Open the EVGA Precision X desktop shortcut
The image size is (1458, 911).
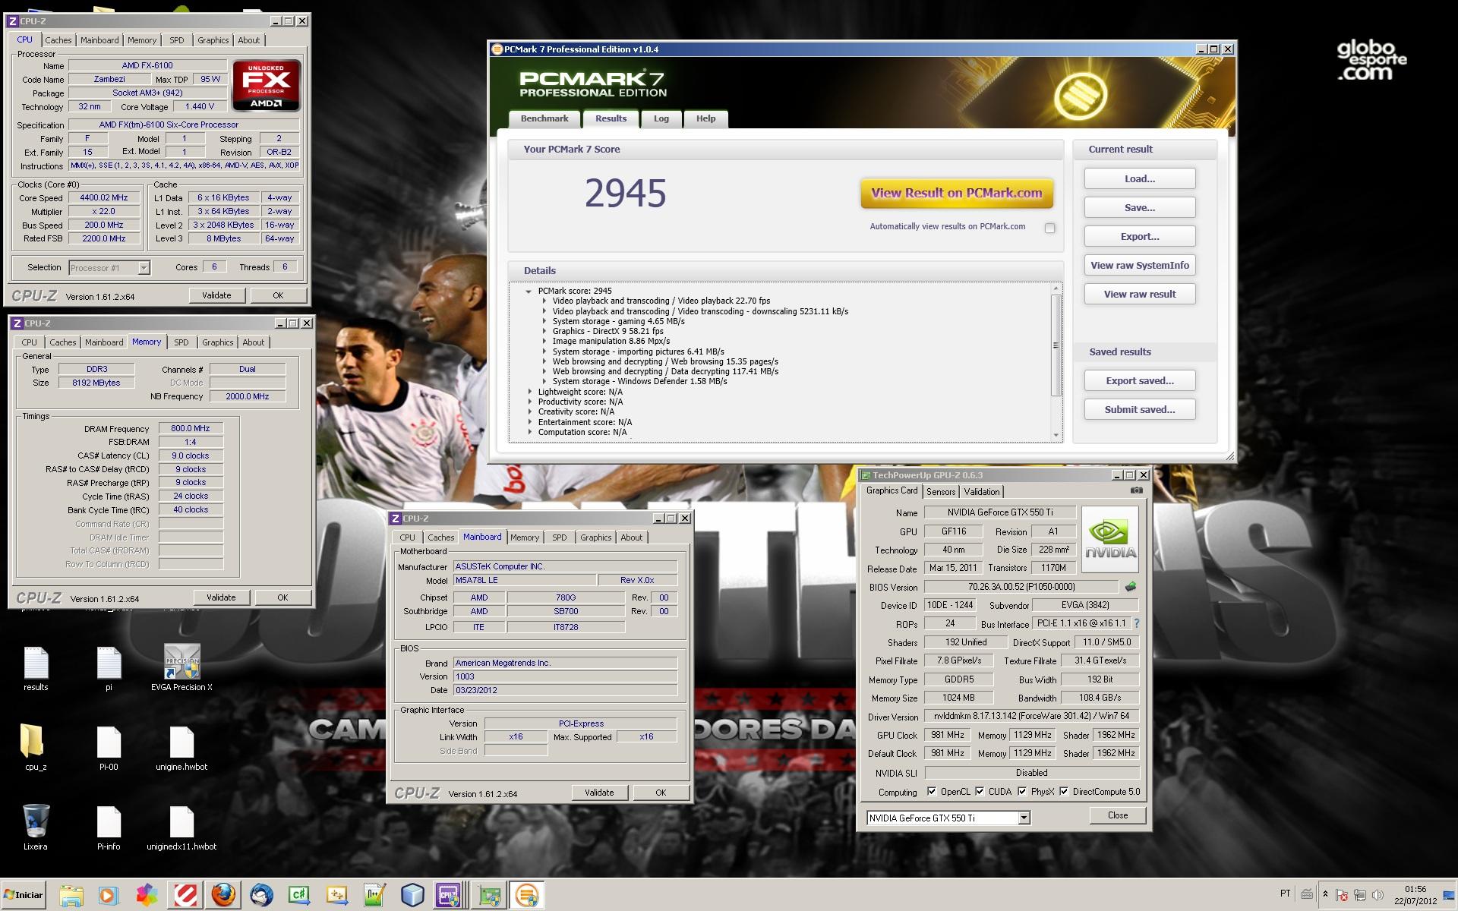181,669
